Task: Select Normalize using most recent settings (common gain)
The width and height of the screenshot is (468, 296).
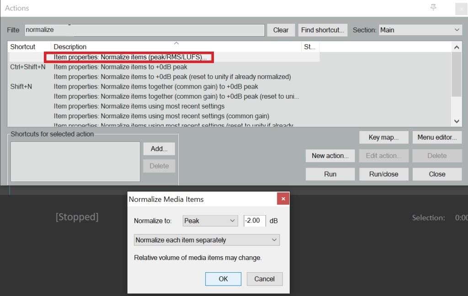Action: [161, 116]
